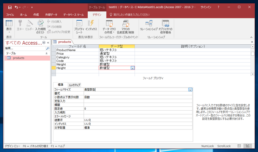The width and height of the screenshot is (258, 152).
Task: Click the navigation pane 検索 field
Action: (x=25, y=48)
